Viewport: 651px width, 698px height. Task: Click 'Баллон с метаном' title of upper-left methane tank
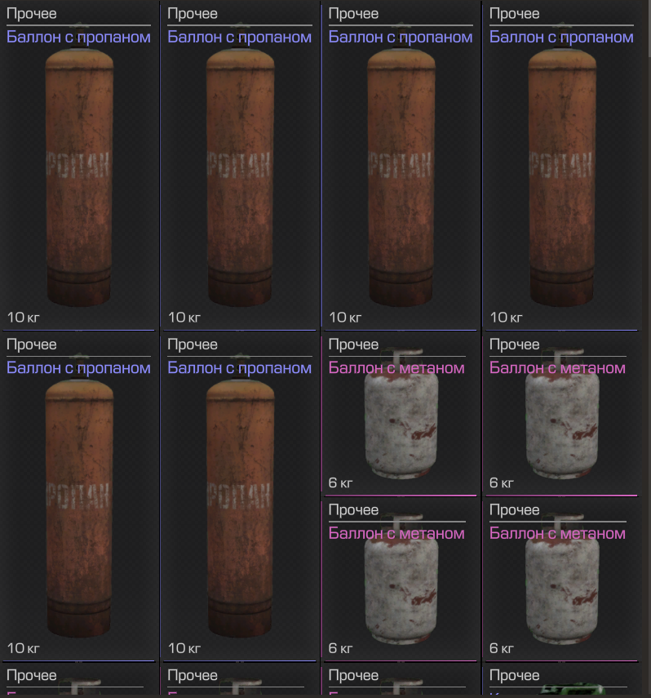[396, 367]
